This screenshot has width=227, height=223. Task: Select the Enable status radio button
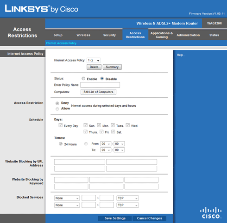pos(83,78)
